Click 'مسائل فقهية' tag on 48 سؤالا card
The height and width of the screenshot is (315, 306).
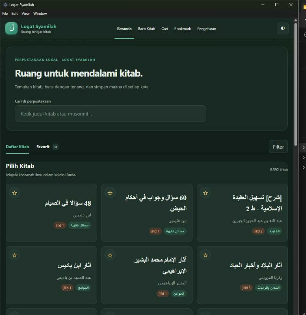80,225
